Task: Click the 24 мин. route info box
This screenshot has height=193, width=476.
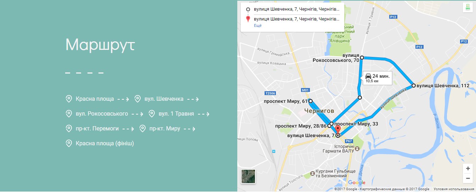Action: click(x=377, y=78)
